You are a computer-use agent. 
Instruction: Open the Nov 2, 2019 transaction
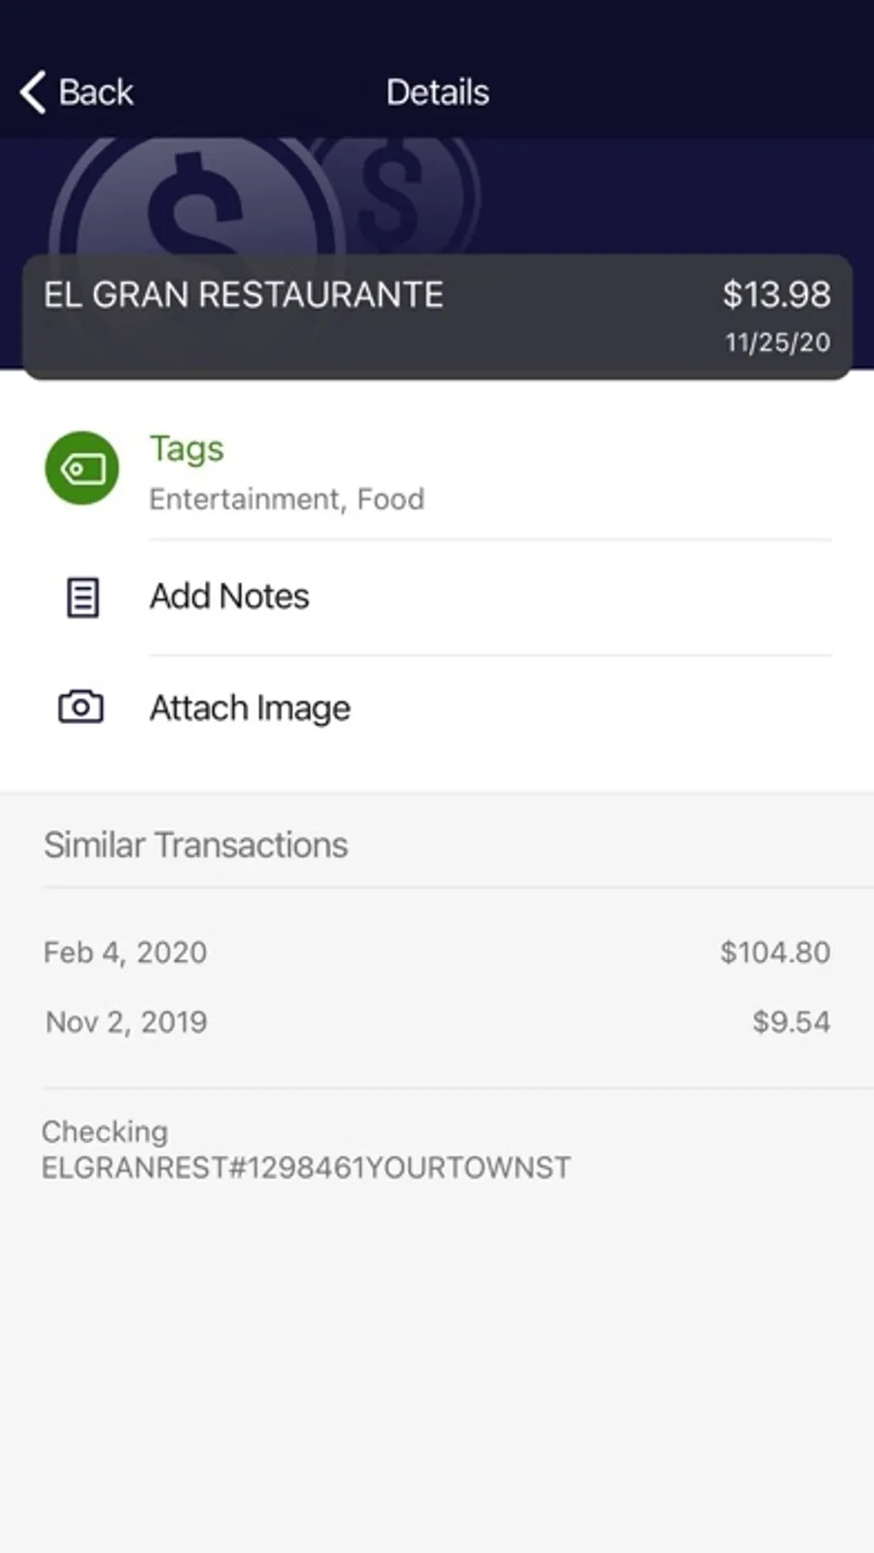pos(126,1022)
